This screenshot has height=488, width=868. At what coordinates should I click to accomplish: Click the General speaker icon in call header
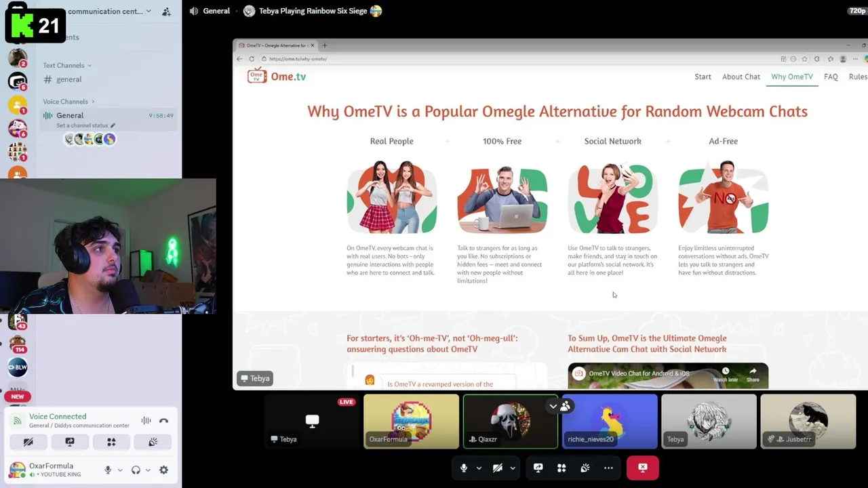click(x=194, y=11)
